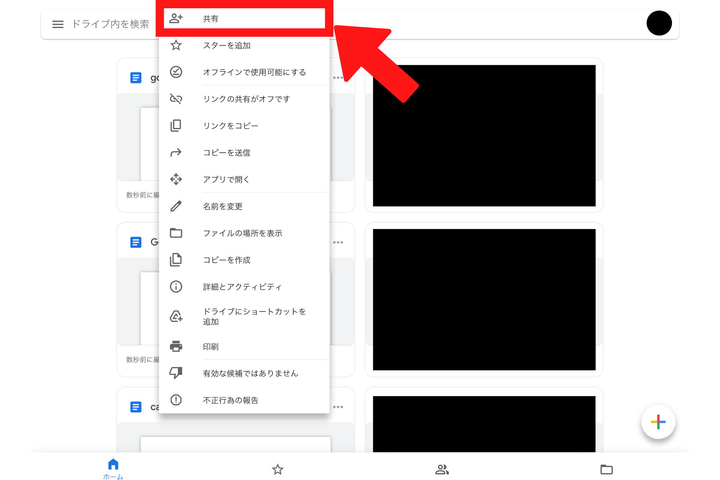Select the 共有 share menu entry
This screenshot has width=720, height=480.
pyautogui.click(x=244, y=18)
